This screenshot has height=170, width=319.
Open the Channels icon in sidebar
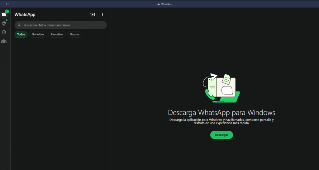pyautogui.click(x=4, y=32)
